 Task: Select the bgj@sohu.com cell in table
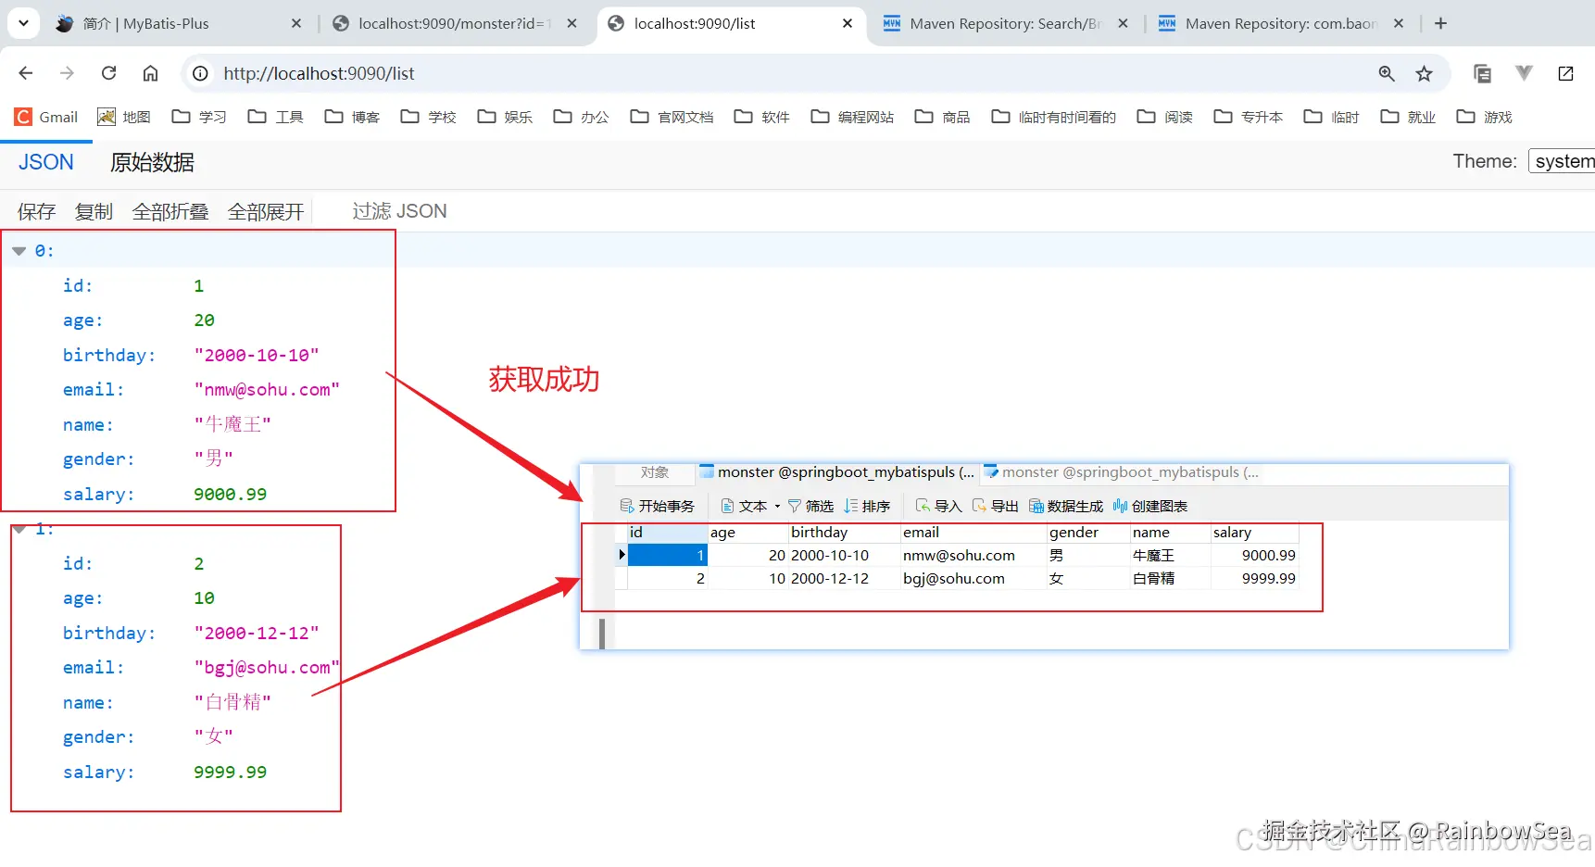[x=973, y=578]
